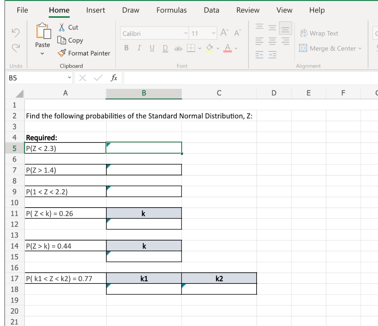Decrease font size with smaller A
The image size is (378, 326).
pos(237,33)
